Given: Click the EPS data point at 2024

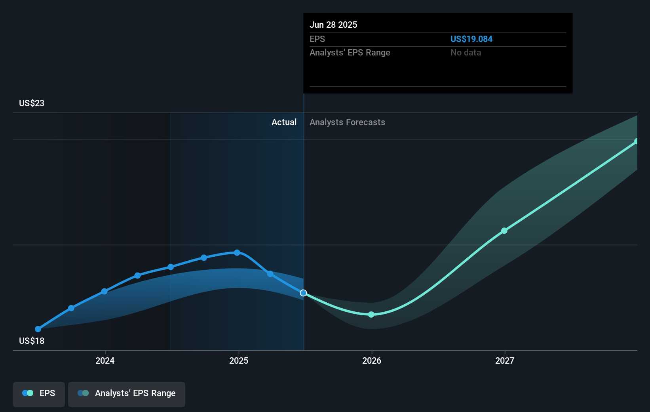Looking at the screenshot, I should [105, 292].
